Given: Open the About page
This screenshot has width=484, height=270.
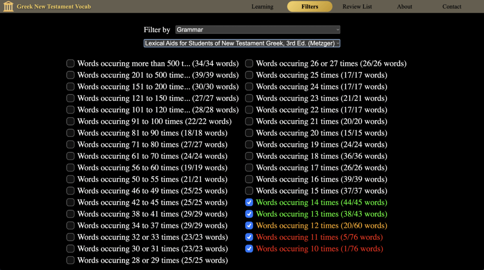Looking at the screenshot, I should (x=404, y=7).
